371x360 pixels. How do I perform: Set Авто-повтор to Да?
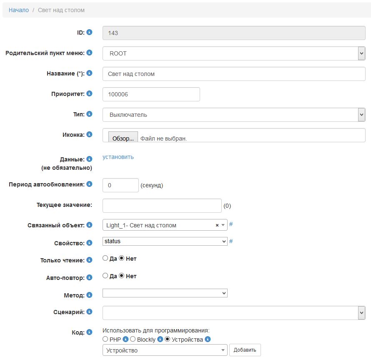[105, 276]
